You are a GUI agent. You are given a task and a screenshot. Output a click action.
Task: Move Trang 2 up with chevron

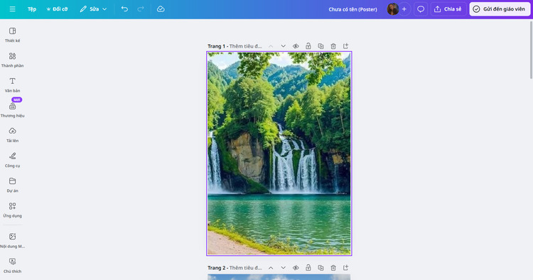pyautogui.click(x=271, y=268)
